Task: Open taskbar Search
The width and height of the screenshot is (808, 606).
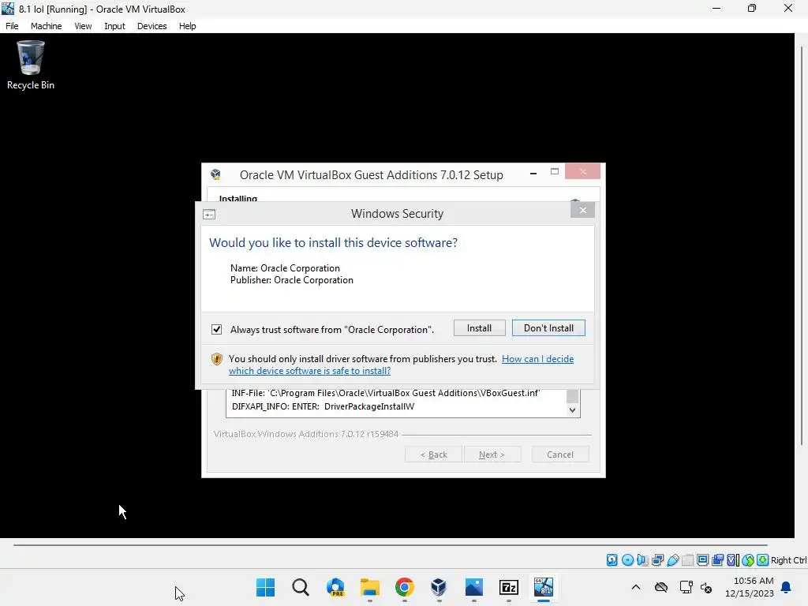Action: click(x=301, y=587)
